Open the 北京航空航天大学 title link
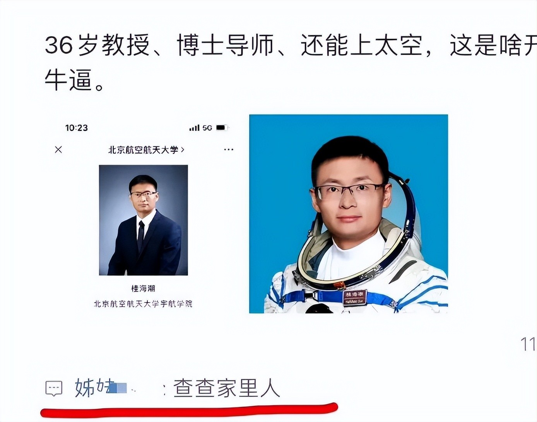 click(144, 150)
